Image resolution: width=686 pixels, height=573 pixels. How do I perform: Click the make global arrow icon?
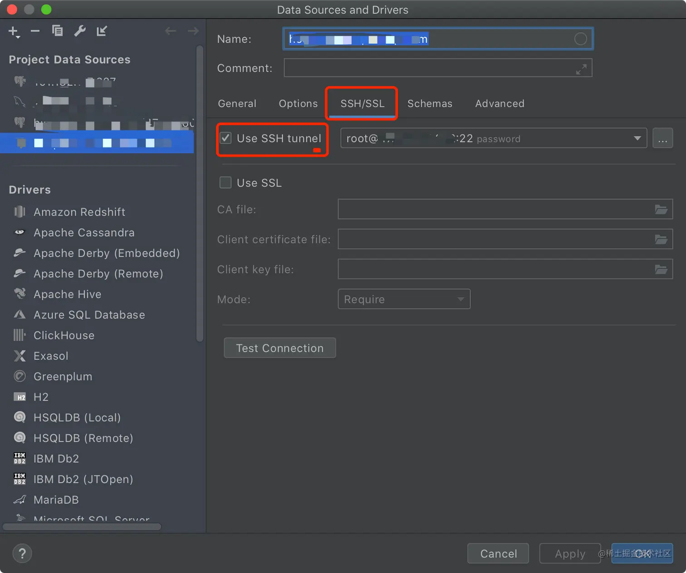102,31
